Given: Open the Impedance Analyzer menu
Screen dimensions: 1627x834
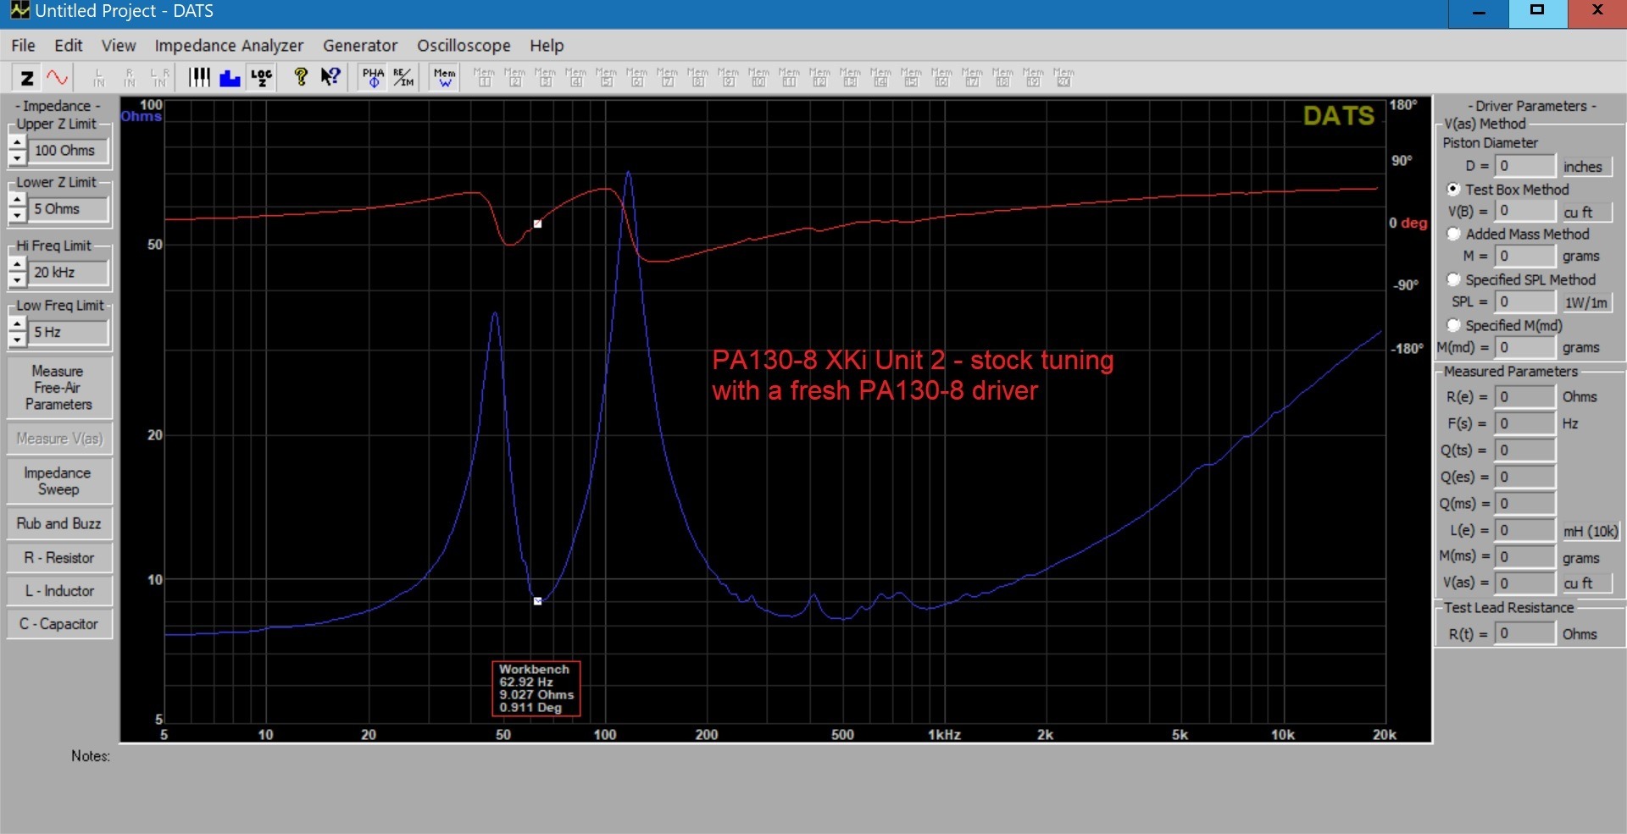Looking at the screenshot, I should point(229,46).
